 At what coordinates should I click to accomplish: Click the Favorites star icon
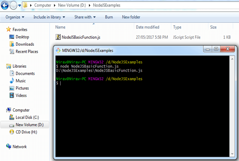click(x=9, y=29)
